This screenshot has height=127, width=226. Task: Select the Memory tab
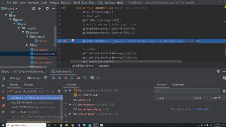click(162, 85)
